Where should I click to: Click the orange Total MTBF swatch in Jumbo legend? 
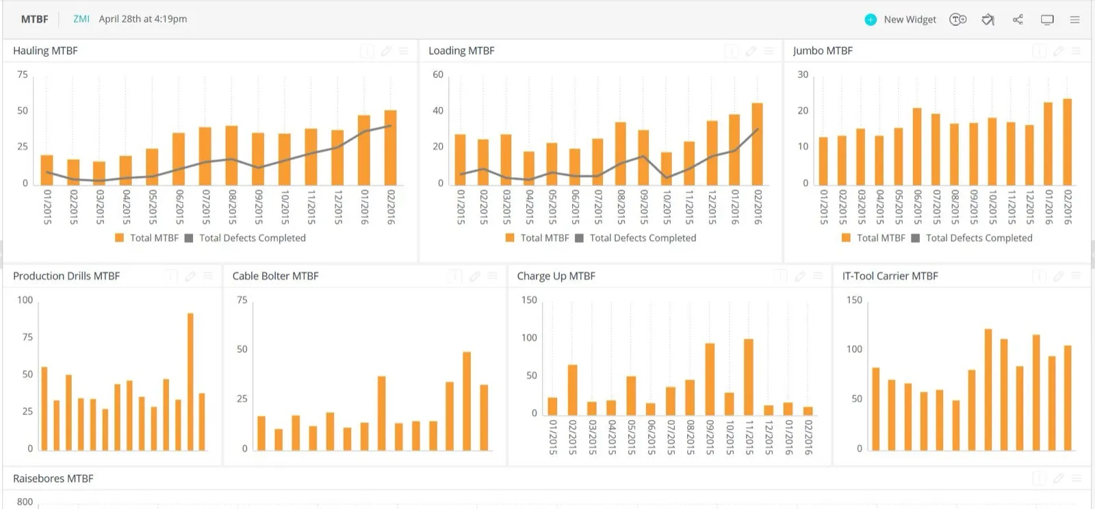[846, 238]
